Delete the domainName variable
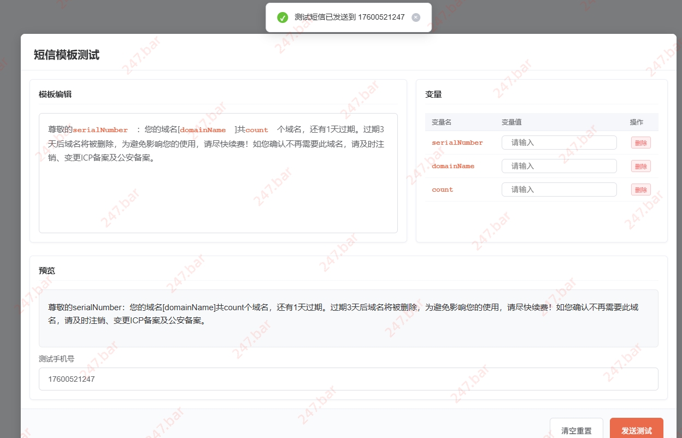This screenshot has width=682, height=438. click(x=640, y=166)
